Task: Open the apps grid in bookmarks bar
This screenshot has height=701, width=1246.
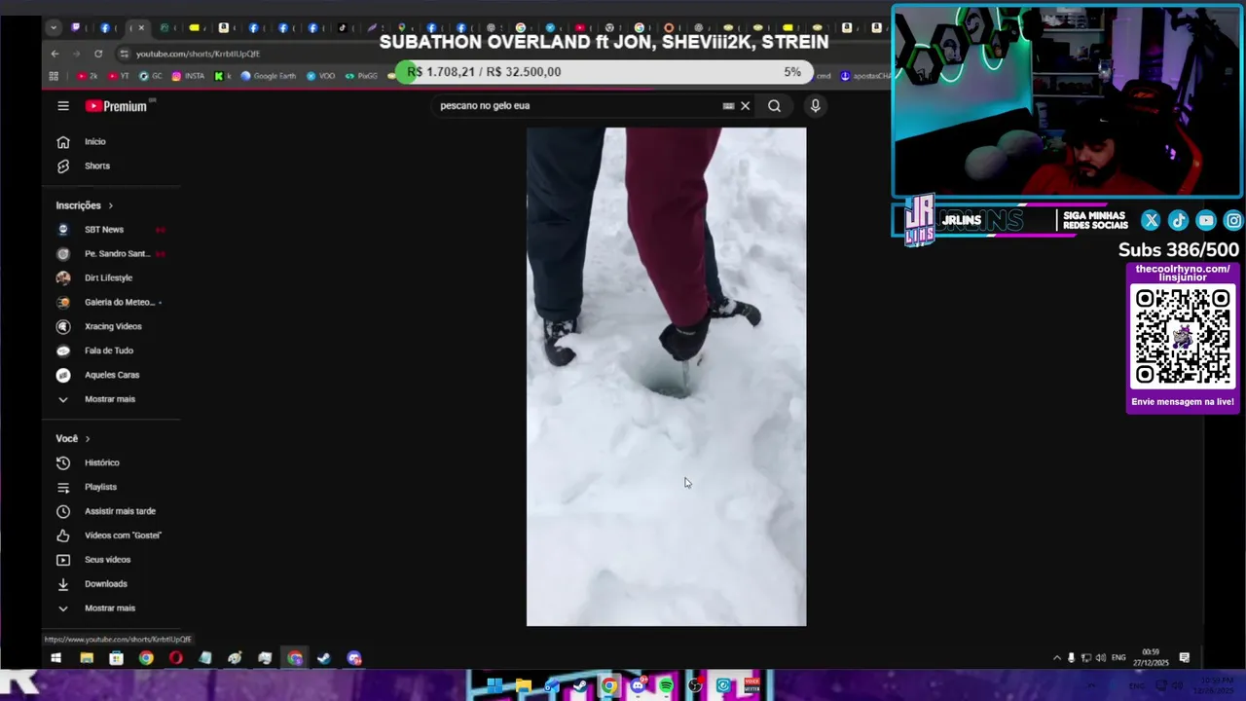Action: (54, 76)
